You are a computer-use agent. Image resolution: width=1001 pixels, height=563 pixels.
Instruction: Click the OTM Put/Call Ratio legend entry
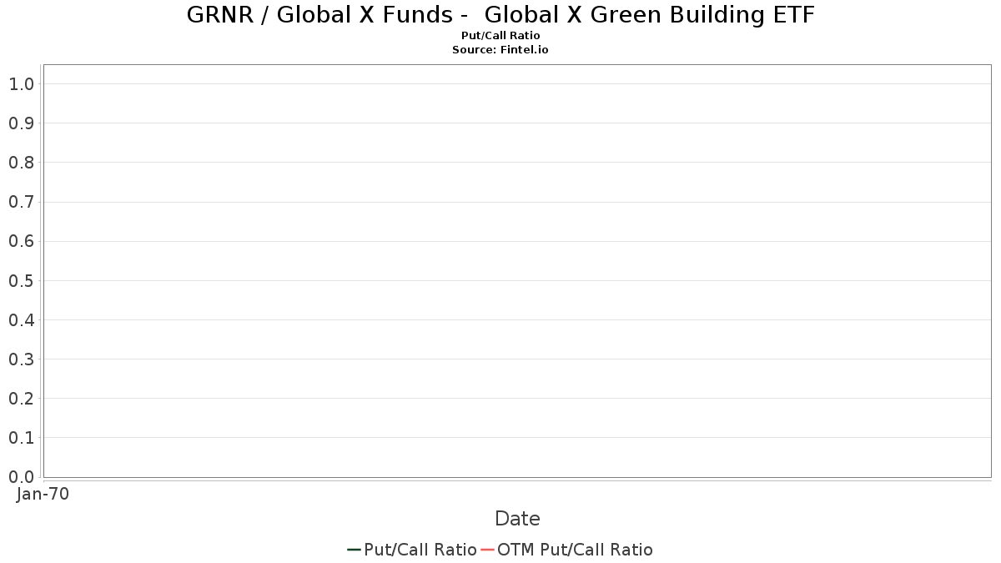[567, 550]
